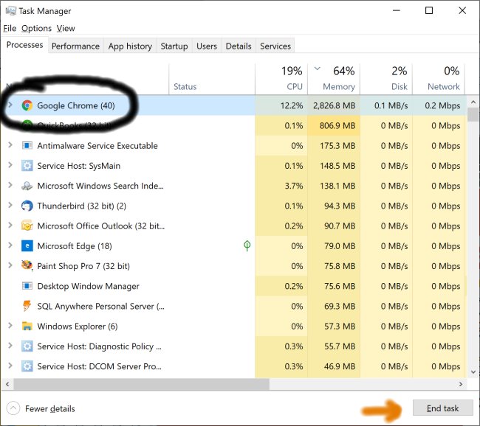Click the Microsoft Windows Search Indexer icon
The height and width of the screenshot is (426, 480).
[27, 186]
